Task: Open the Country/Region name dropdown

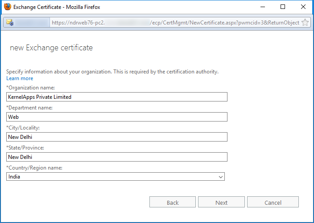Action: tap(116, 177)
